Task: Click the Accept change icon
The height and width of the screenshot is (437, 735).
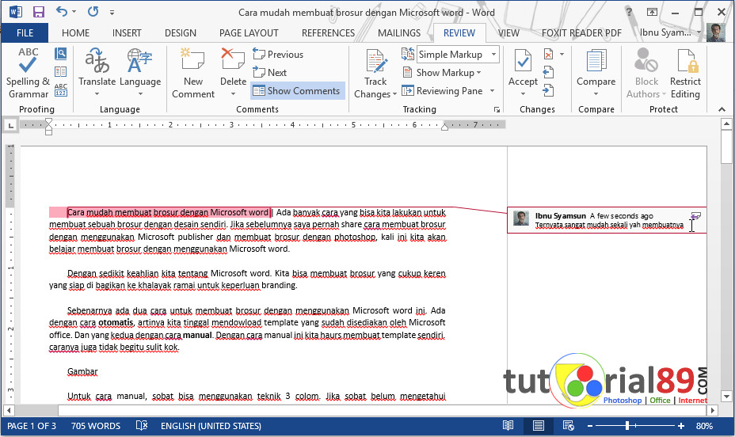Action: pyautogui.click(x=523, y=60)
